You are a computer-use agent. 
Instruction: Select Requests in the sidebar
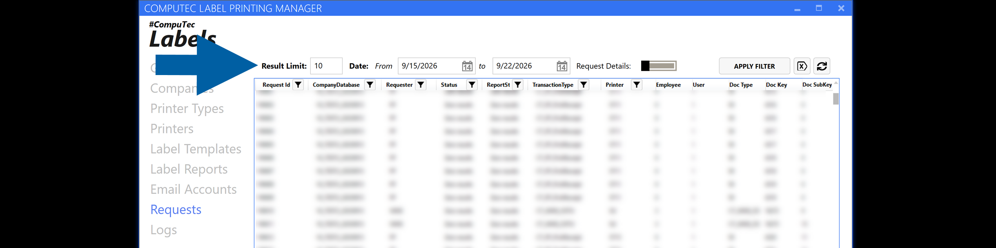pos(176,210)
